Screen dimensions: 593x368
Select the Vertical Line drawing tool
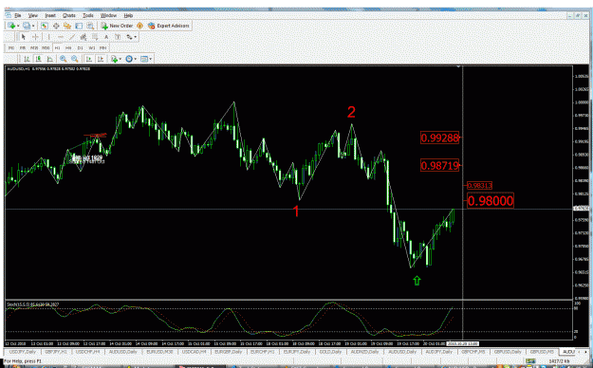48,37
